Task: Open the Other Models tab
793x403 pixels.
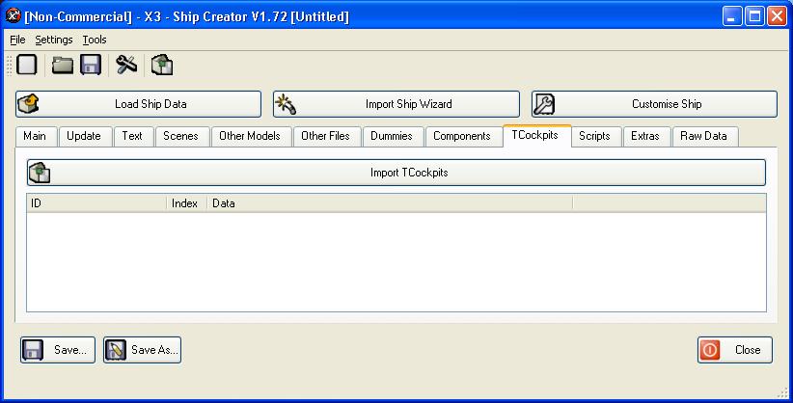Action: 250,136
